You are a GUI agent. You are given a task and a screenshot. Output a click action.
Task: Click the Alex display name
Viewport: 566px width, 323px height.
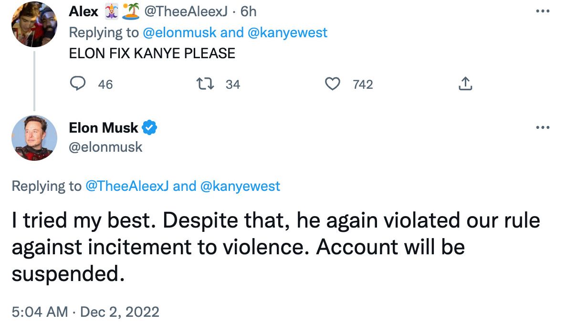tap(84, 11)
